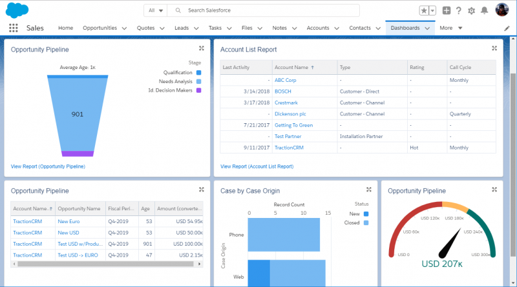Expand the Case by Case Origin widget

pos(369,190)
